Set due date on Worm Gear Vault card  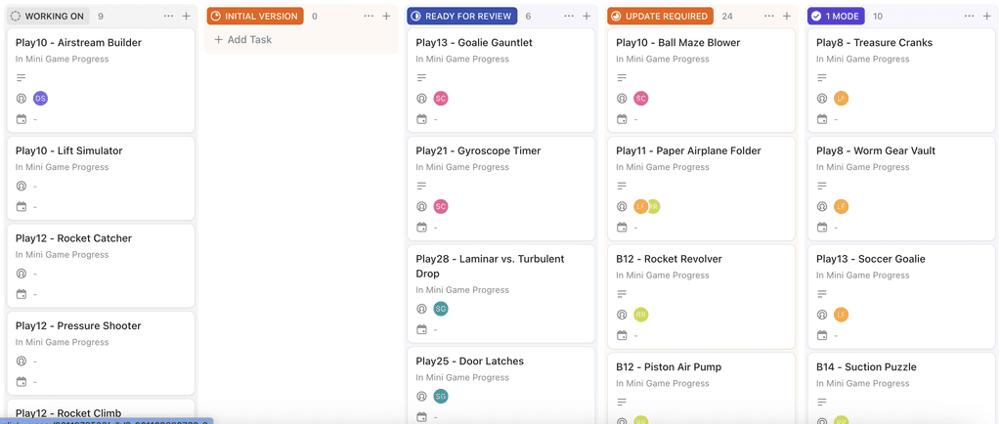pos(822,227)
